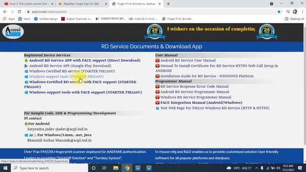This screenshot has width=306, height=172.
Task: Download Windows Certified RD service (STARTEK FM220U)
Action: [x=72, y=71]
